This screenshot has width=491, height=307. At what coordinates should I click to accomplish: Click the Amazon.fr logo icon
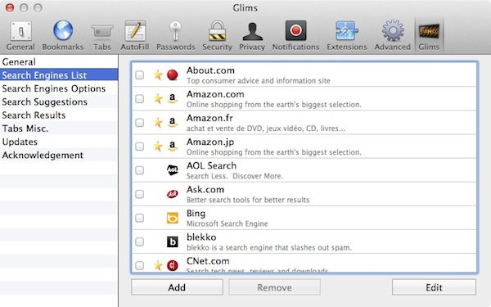click(x=173, y=123)
